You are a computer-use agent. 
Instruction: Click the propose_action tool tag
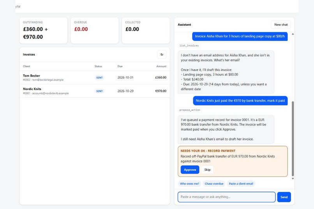190,110
